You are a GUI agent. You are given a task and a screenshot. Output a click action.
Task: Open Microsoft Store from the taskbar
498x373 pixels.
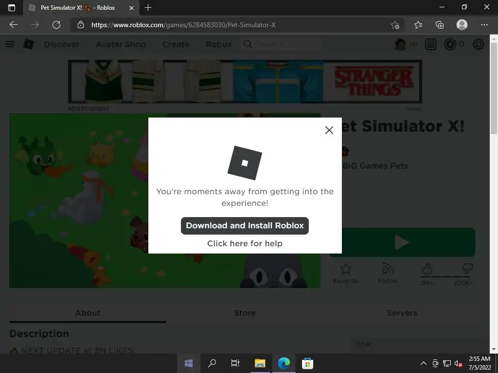tap(307, 363)
